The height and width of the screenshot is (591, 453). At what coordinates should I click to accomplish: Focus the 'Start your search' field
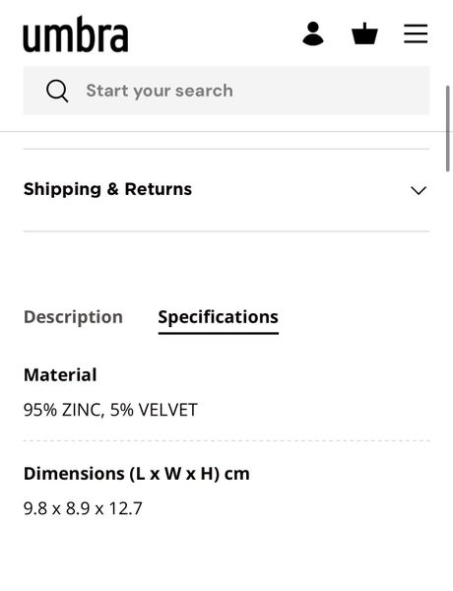[226, 91]
